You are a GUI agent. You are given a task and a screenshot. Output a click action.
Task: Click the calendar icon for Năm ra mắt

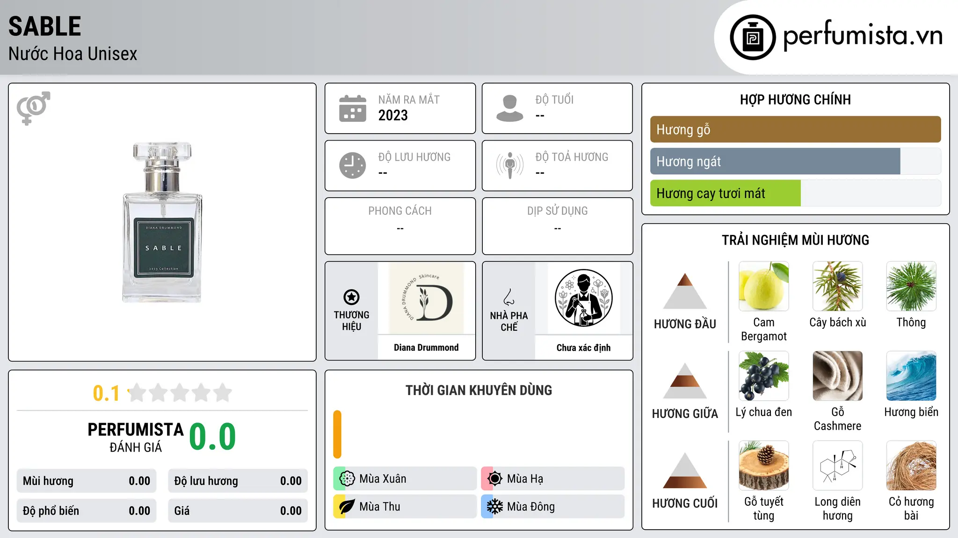tap(352, 108)
